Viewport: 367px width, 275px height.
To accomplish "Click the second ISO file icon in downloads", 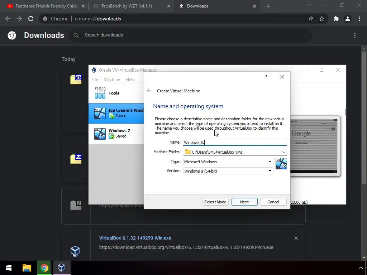I will (76, 159).
